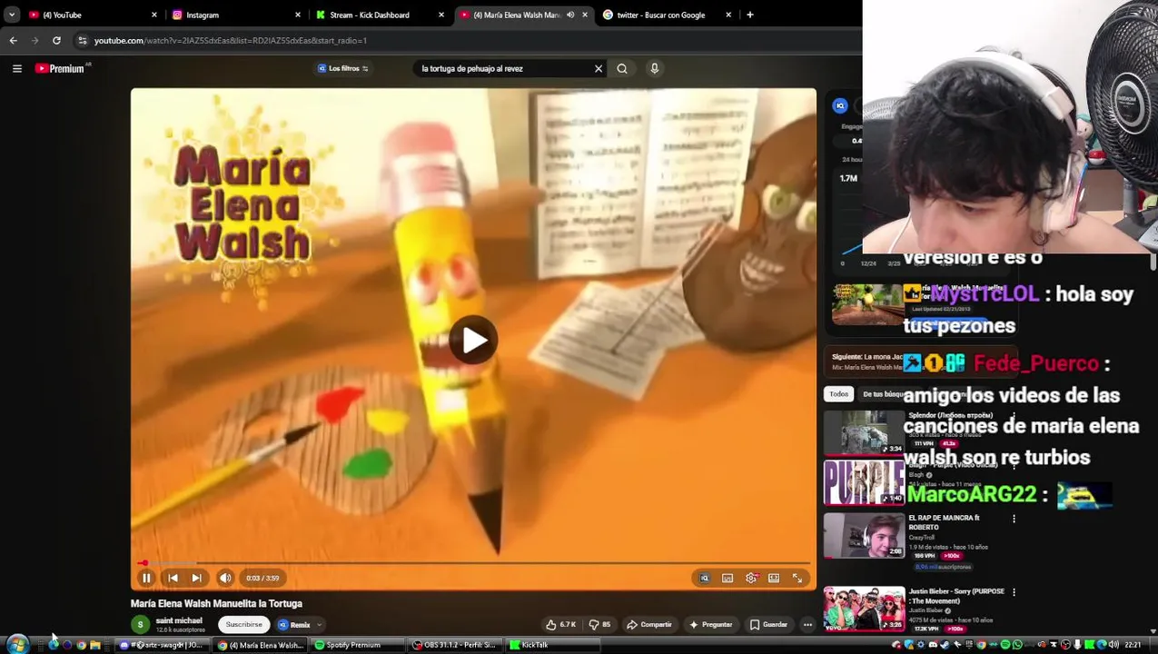This screenshot has height=654, width=1158.
Task: Open the PURPLE video thumbnail
Action: (x=864, y=482)
